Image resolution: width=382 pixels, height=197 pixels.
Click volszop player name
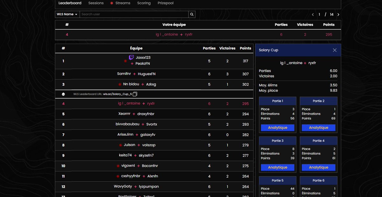pyautogui.click(x=149, y=145)
